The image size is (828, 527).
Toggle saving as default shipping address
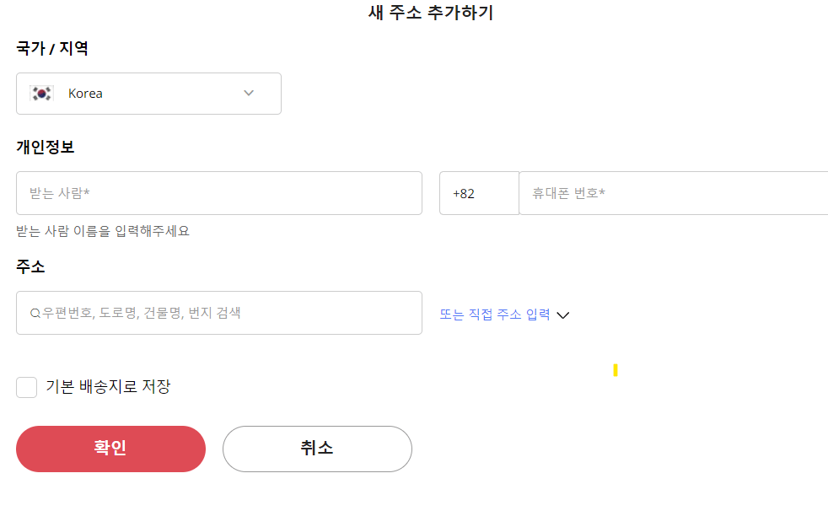tap(25, 387)
